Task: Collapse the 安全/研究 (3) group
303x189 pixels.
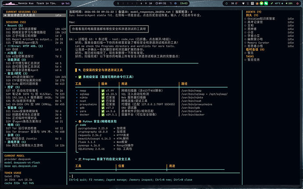Action: click(16, 73)
